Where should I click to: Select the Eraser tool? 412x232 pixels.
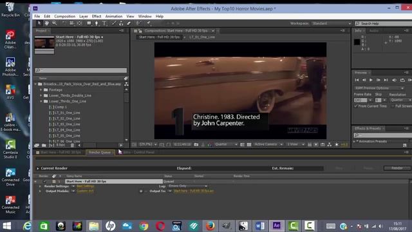[129, 23]
